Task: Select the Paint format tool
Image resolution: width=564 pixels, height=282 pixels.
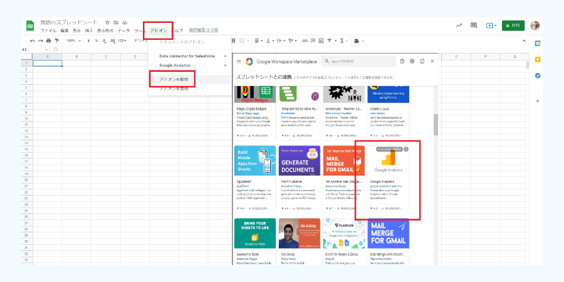Action: click(56, 40)
